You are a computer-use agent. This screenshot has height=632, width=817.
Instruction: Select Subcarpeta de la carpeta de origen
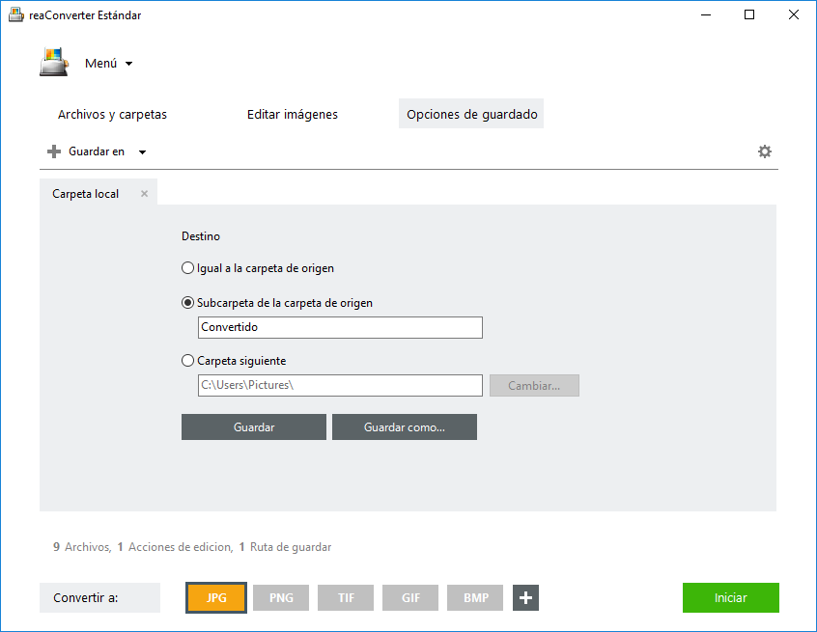(277, 303)
